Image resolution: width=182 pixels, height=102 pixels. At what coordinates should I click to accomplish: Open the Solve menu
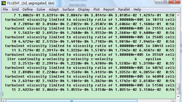(x=41, y=10)
